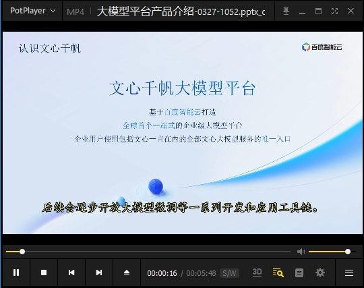Screen dimensions: 364x288
Task: Skip to the next track
Action: coord(99,272)
